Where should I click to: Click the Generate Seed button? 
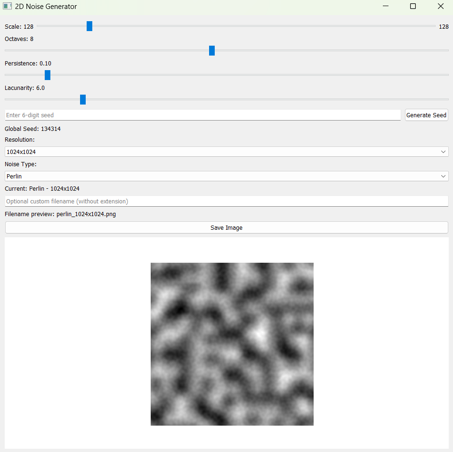tap(426, 114)
